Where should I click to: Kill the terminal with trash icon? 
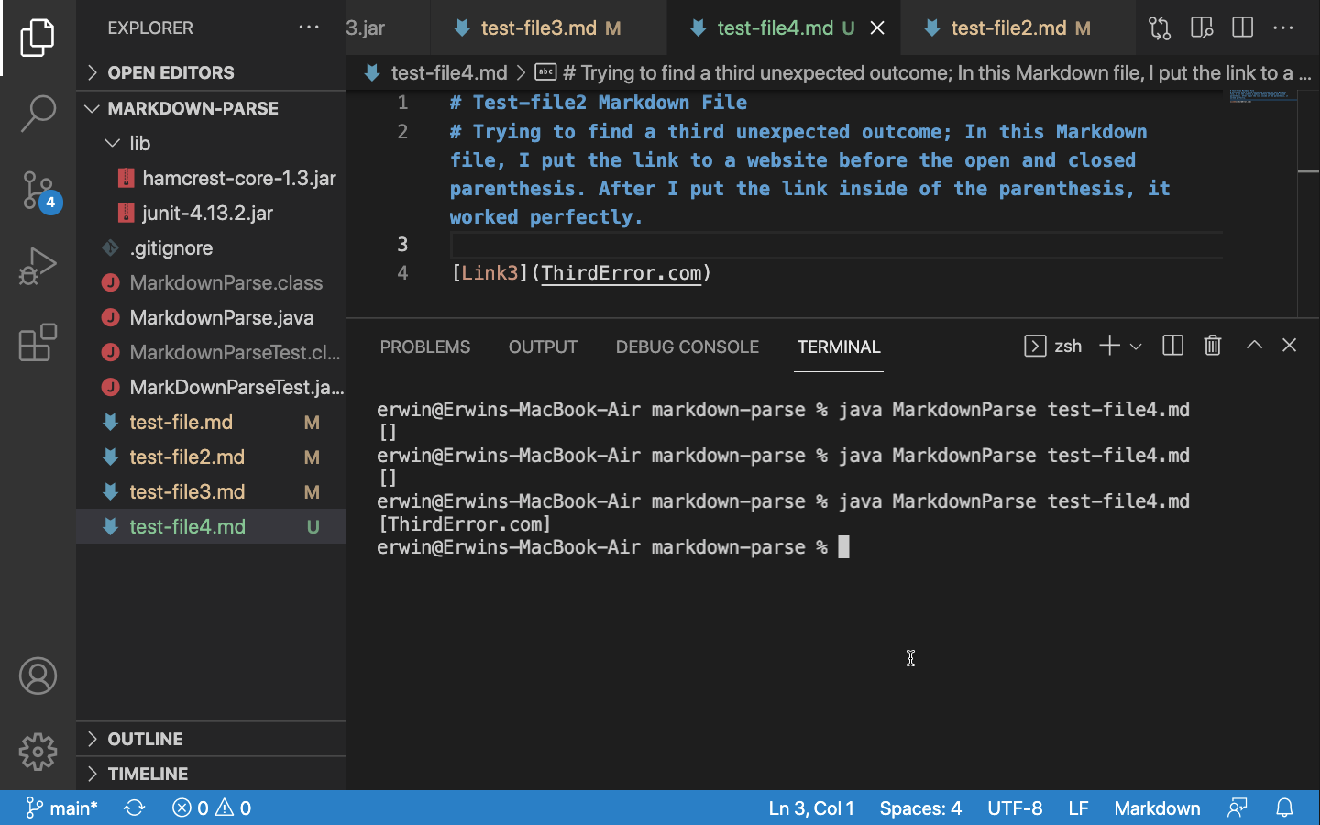coord(1213,346)
